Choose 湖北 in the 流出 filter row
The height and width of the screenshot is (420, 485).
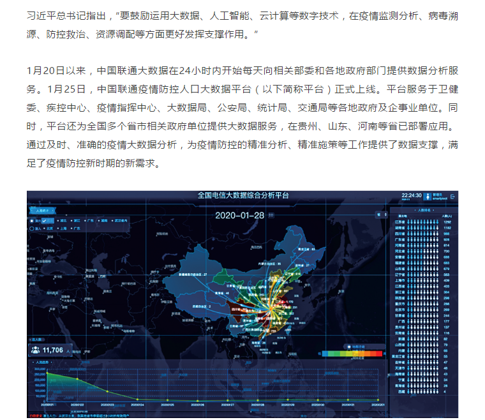point(62,221)
